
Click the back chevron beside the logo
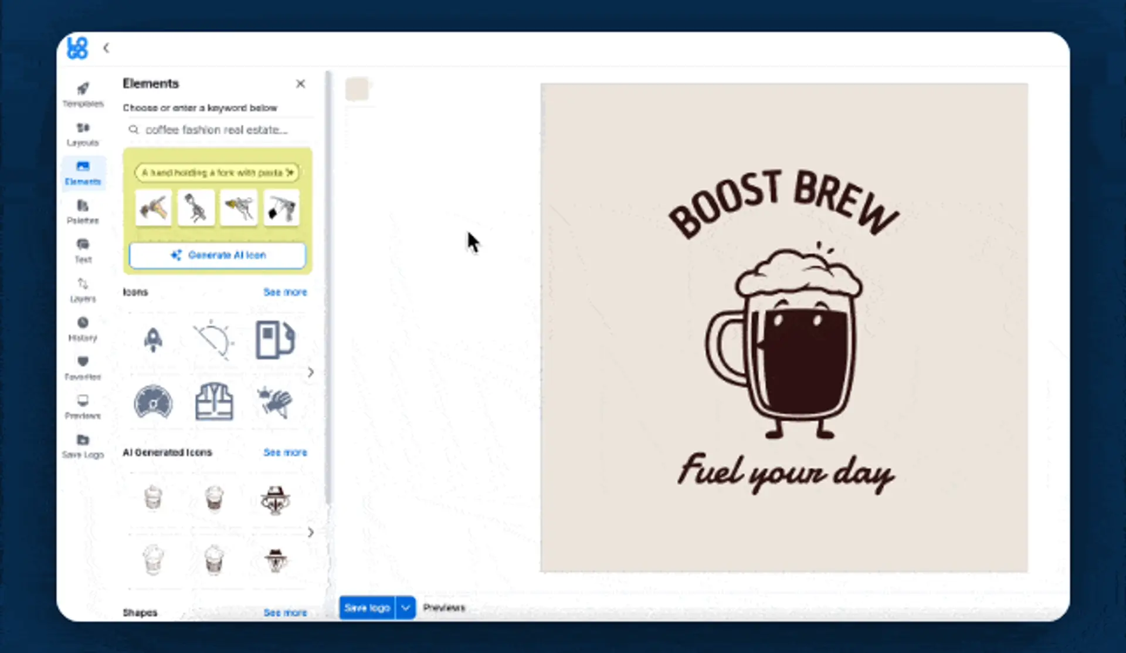(x=106, y=48)
